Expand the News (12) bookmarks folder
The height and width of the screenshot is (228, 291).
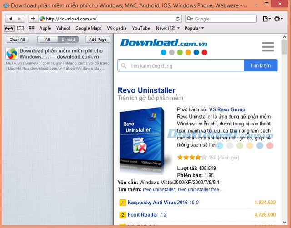(167, 28)
